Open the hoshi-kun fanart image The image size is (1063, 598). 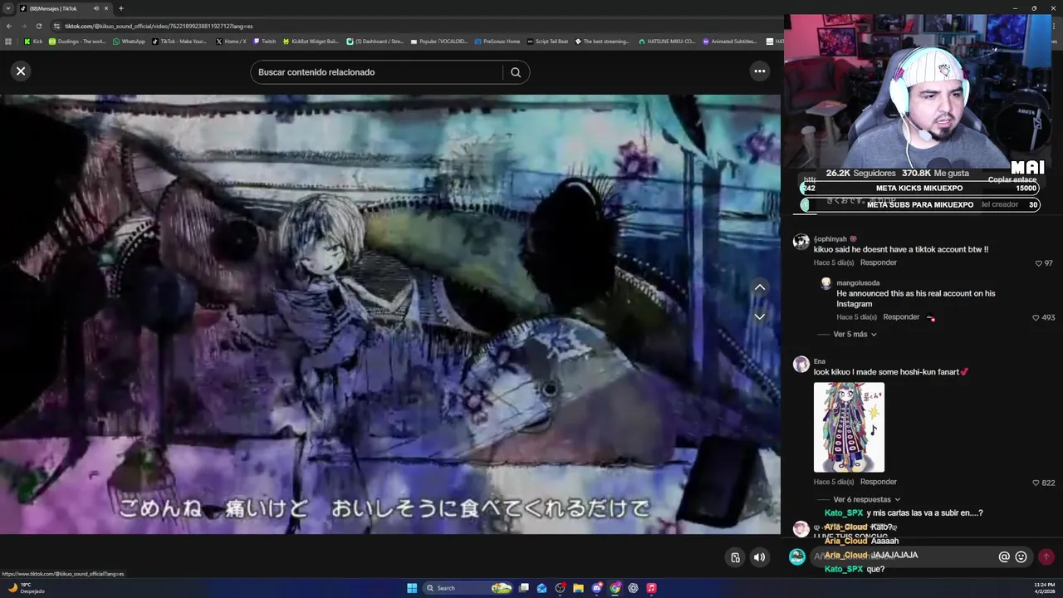(x=849, y=427)
